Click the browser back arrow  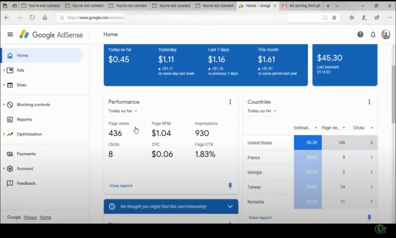7,17
